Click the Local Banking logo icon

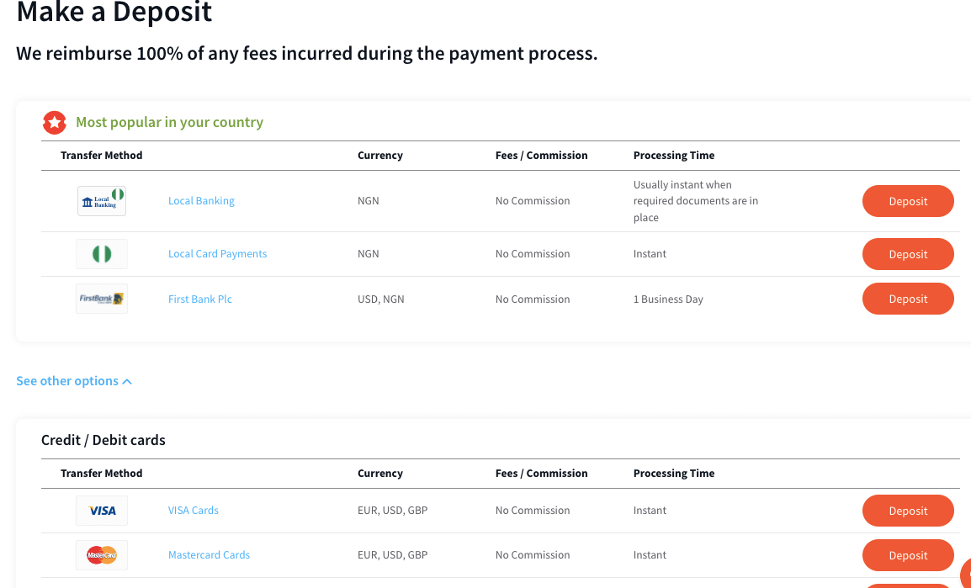point(102,201)
